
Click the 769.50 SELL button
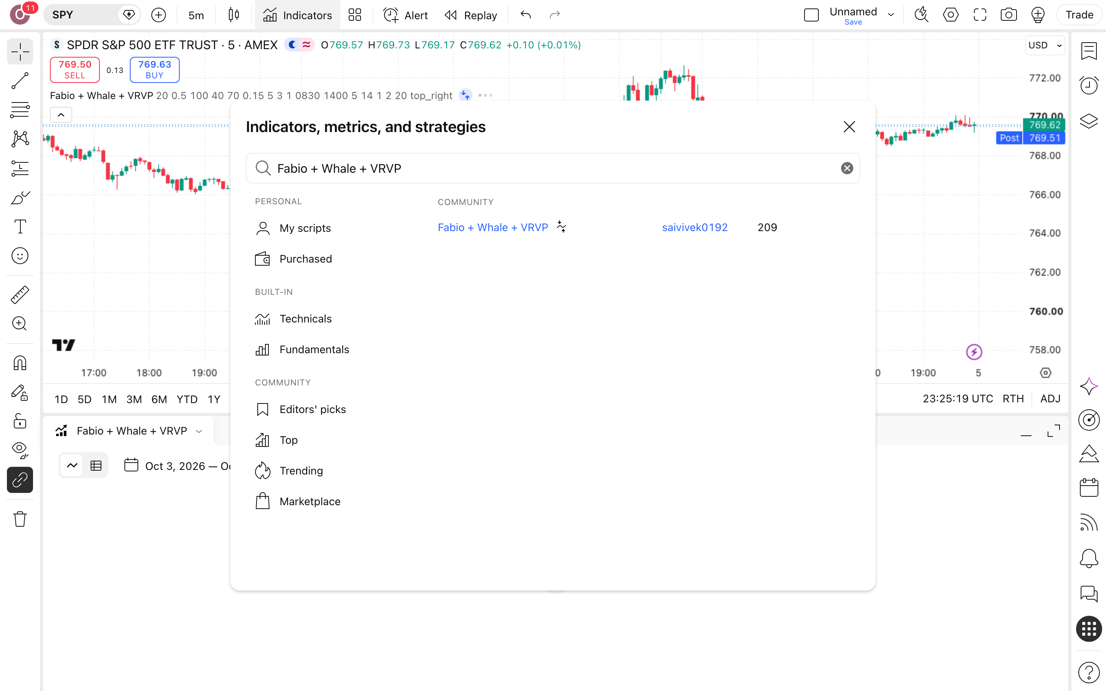75,69
